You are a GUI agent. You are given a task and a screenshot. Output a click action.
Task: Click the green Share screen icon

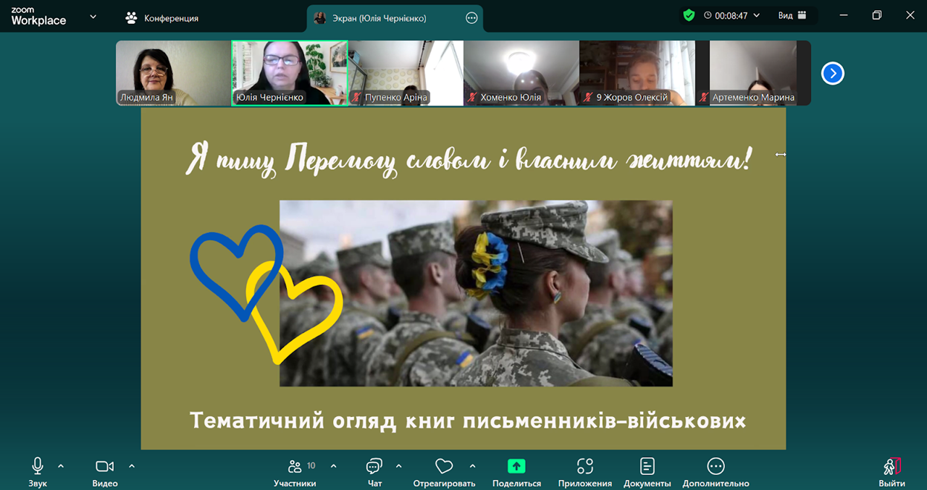(516, 466)
